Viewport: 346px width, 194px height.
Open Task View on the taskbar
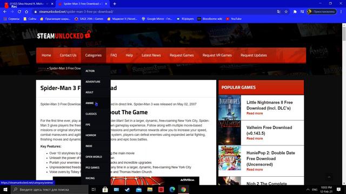click(94, 189)
